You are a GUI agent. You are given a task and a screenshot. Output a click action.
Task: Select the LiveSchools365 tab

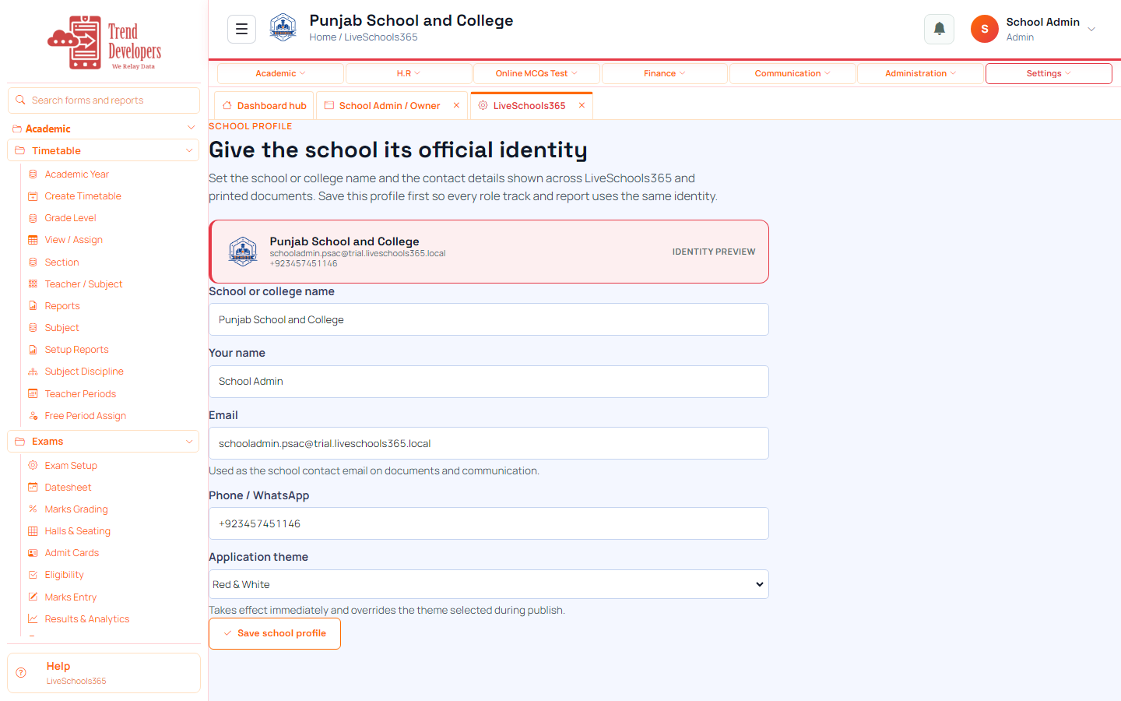tap(529, 105)
